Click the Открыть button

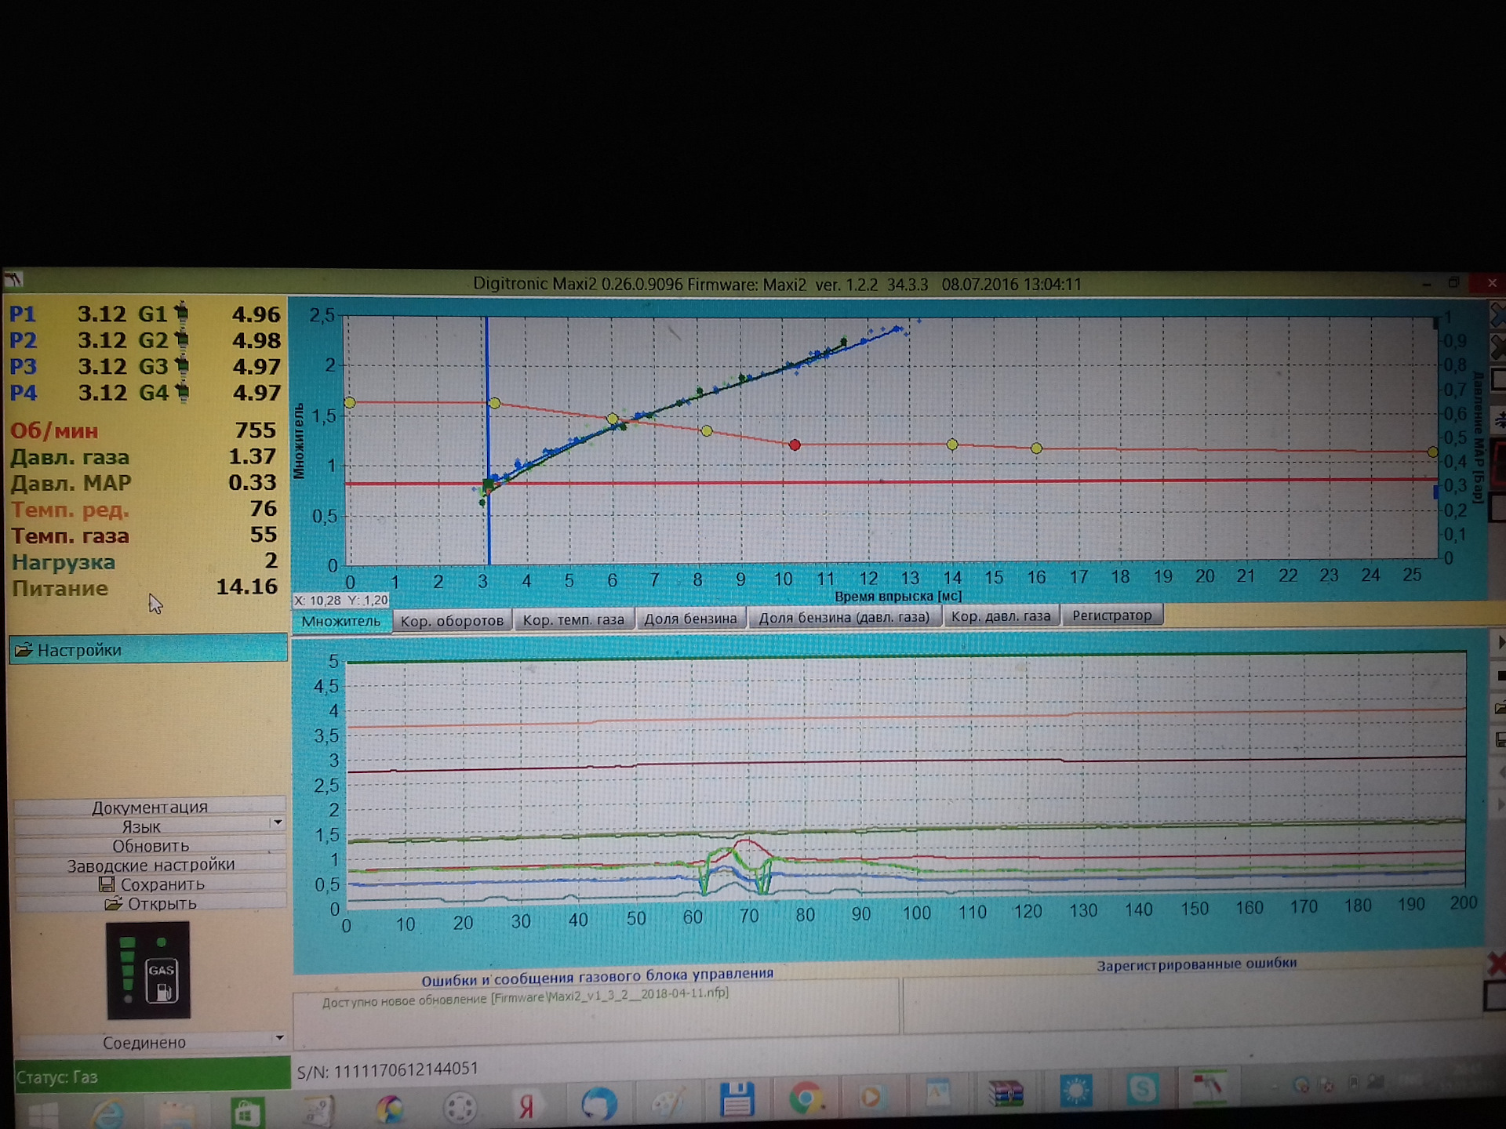click(x=150, y=903)
